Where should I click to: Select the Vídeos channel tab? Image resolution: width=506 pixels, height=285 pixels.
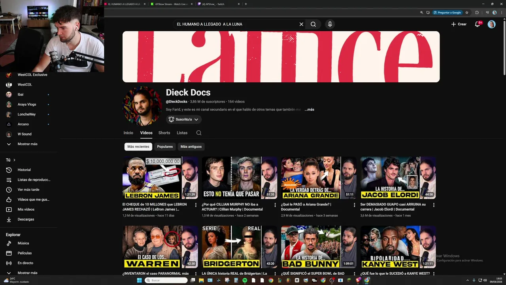point(146,133)
